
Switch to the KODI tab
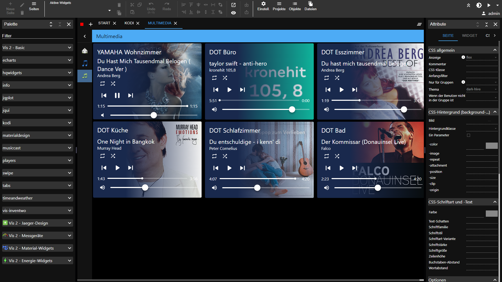[129, 23]
